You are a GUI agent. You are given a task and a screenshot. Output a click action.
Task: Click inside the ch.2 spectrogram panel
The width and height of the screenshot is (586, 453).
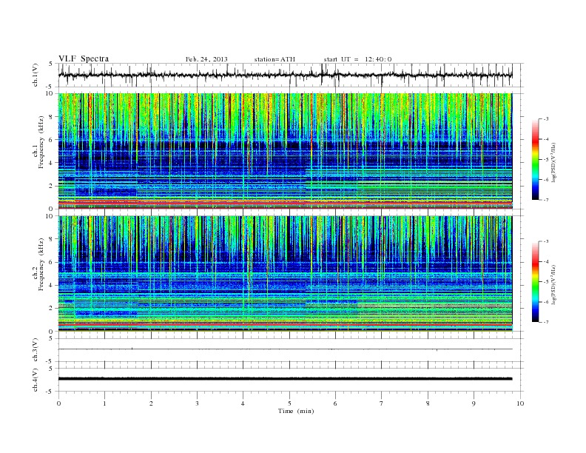(285, 273)
